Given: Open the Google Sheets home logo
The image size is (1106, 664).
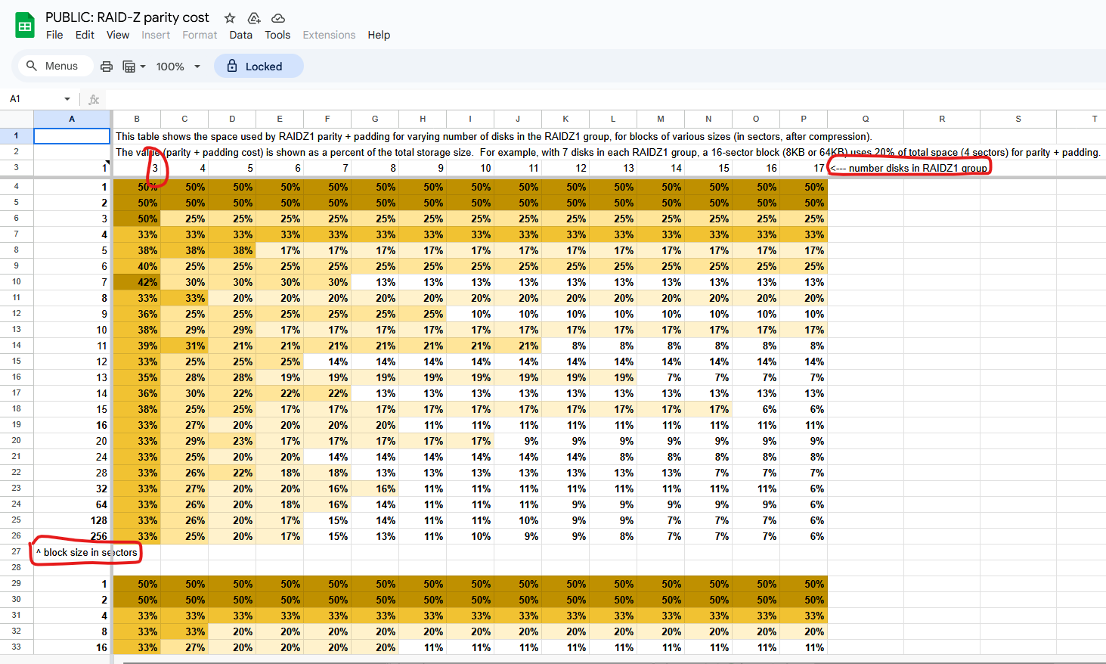Looking at the screenshot, I should coord(25,26).
